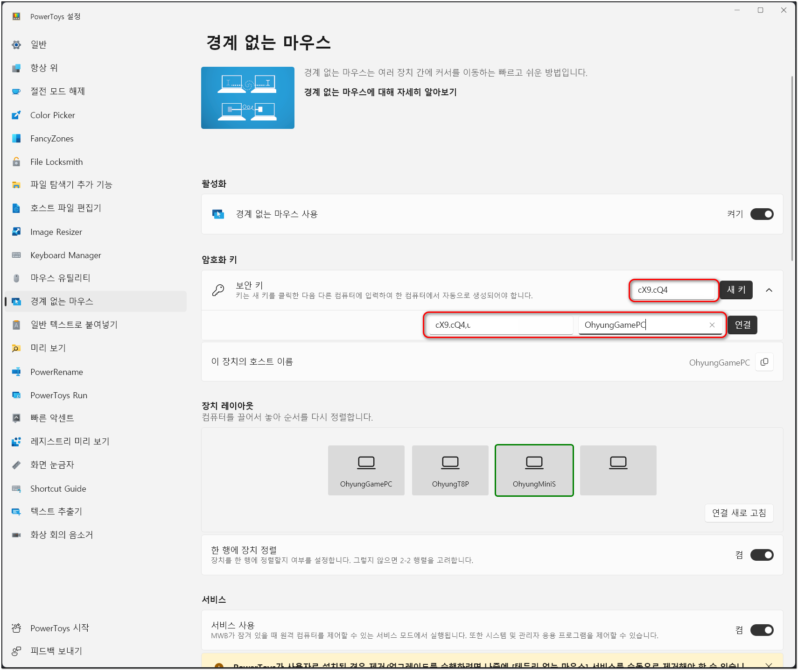Viewport: 798px width, 670px height.
Task: Click the 화상 회의 음소거 camera icon
Action: point(16,535)
